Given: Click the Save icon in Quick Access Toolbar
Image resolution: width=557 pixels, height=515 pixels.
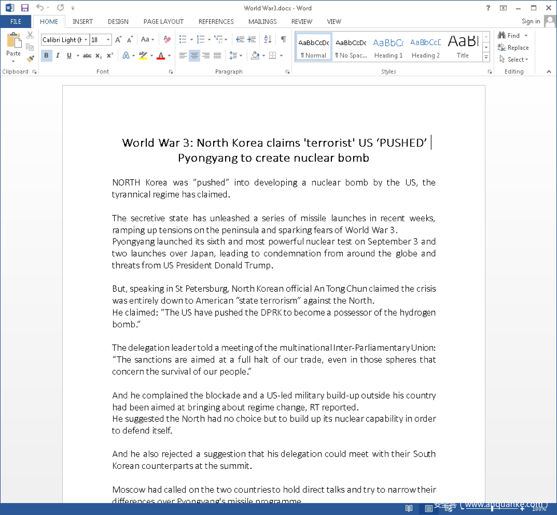Looking at the screenshot, I should (x=25, y=8).
